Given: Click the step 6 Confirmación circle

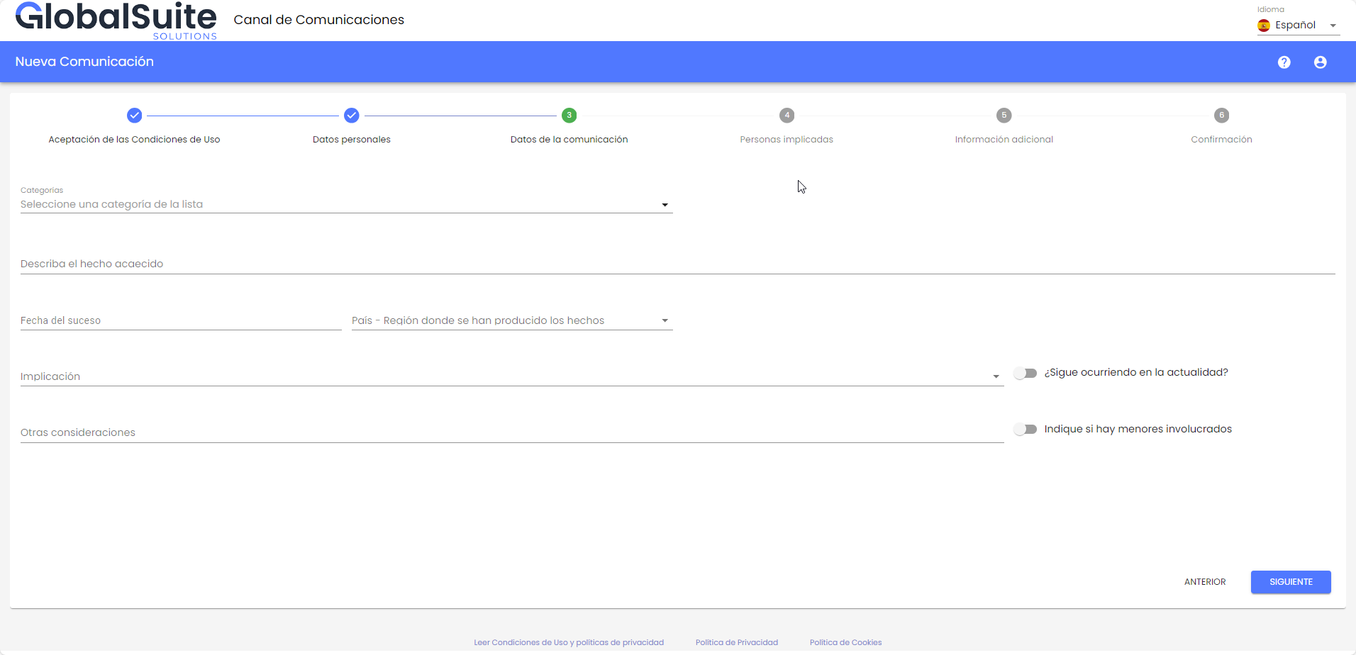Looking at the screenshot, I should [x=1221, y=116].
